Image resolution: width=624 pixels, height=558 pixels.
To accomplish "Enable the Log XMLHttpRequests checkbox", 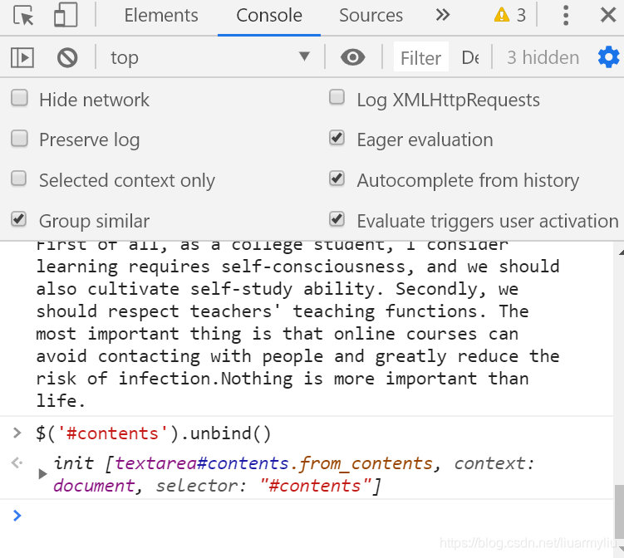I will 337,98.
